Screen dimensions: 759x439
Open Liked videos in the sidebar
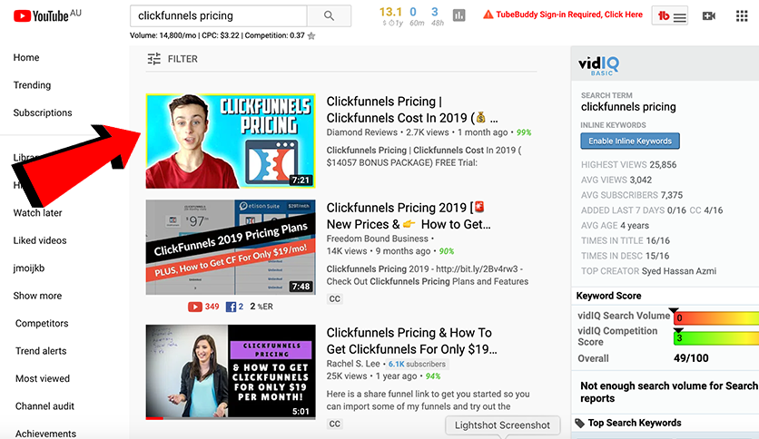click(x=40, y=240)
